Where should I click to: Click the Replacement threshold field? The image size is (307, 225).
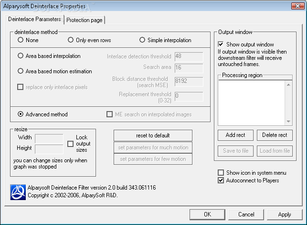(189, 96)
